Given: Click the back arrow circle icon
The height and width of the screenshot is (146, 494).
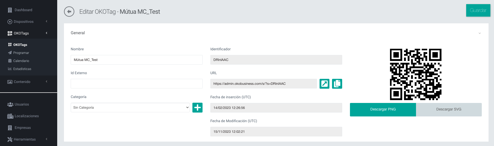Looking at the screenshot, I should coord(69,12).
